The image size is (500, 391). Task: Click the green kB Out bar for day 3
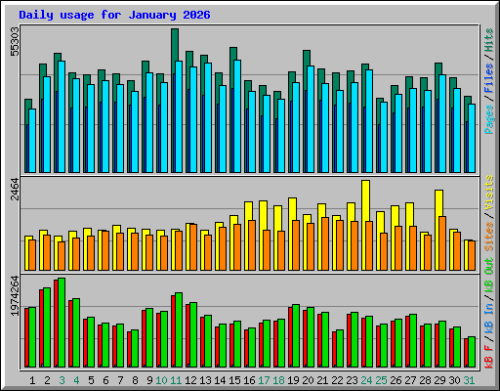(x=62, y=323)
